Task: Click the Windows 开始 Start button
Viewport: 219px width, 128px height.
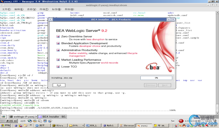Action: click(6, 125)
